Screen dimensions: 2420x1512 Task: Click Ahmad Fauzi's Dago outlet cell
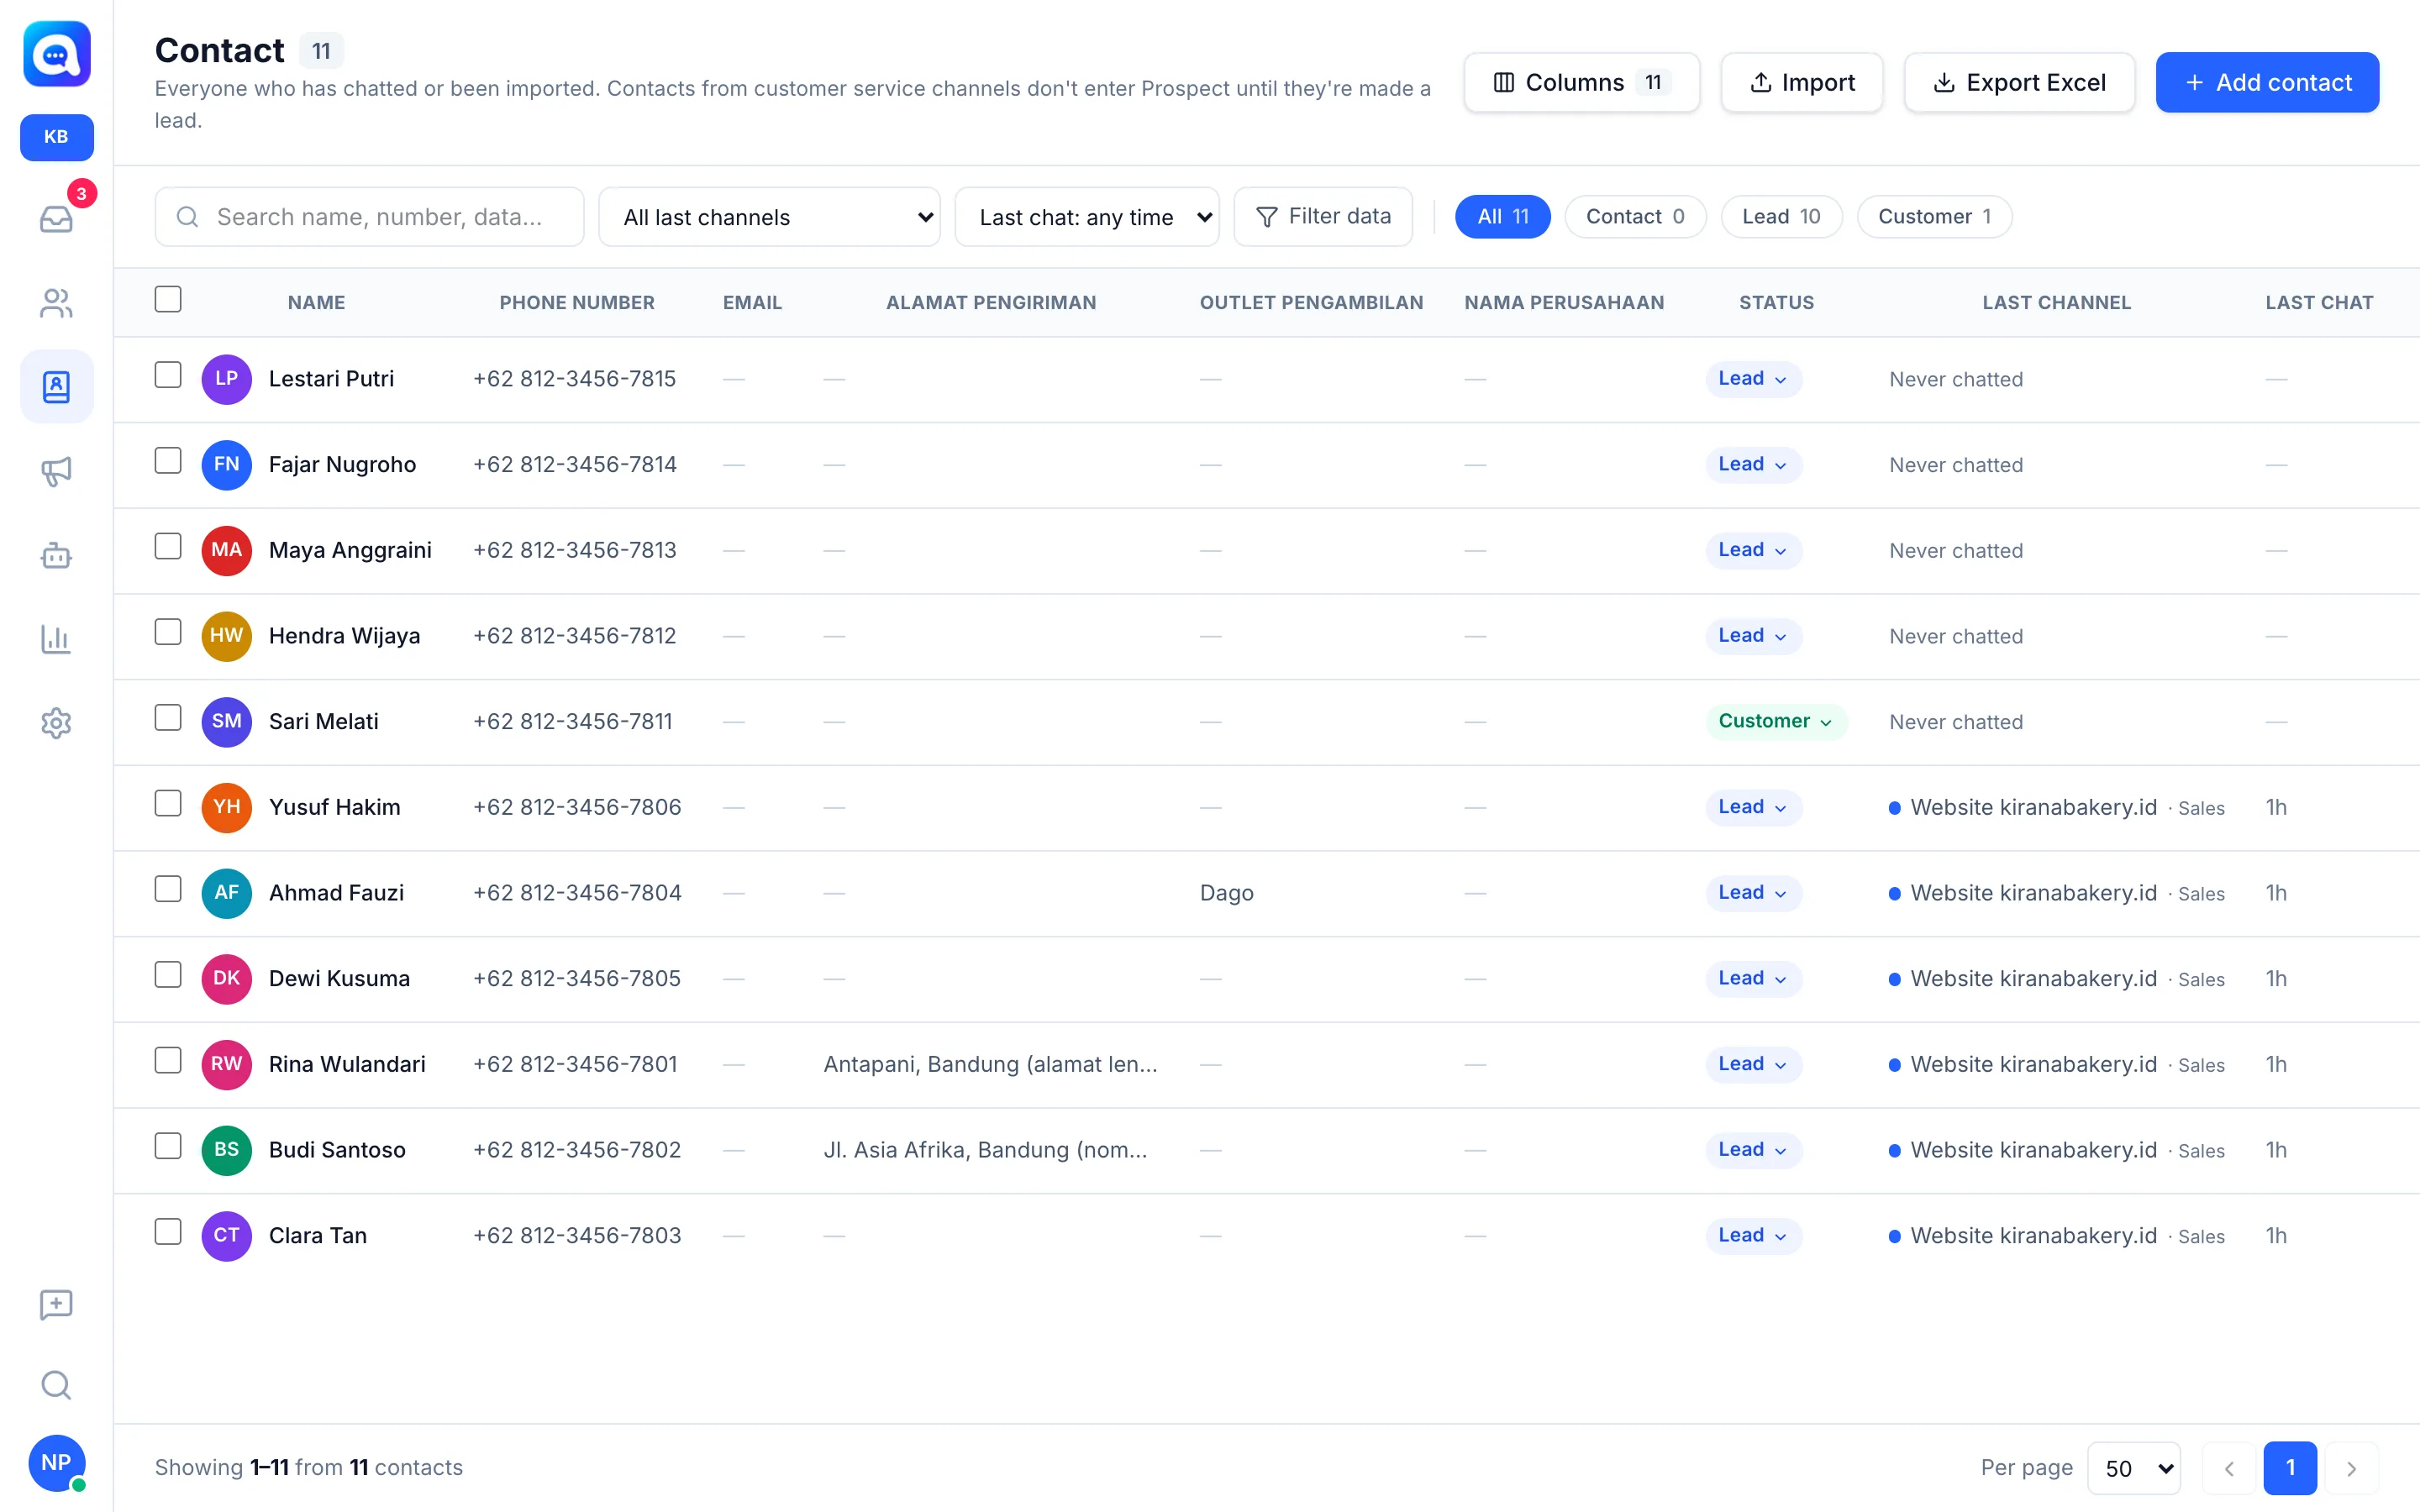pyautogui.click(x=1226, y=894)
